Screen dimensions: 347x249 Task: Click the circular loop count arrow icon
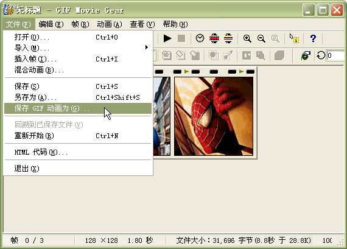pyautogui.click(x=321, y=55)
